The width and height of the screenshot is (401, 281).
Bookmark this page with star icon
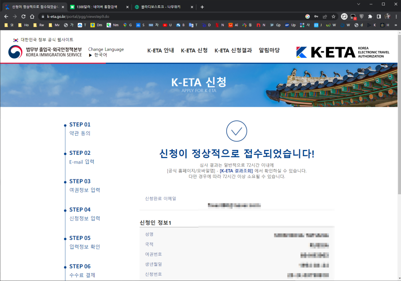[333, 16]
